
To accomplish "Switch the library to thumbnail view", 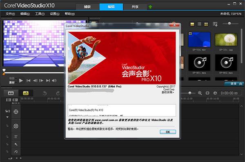I will [206, 24].
